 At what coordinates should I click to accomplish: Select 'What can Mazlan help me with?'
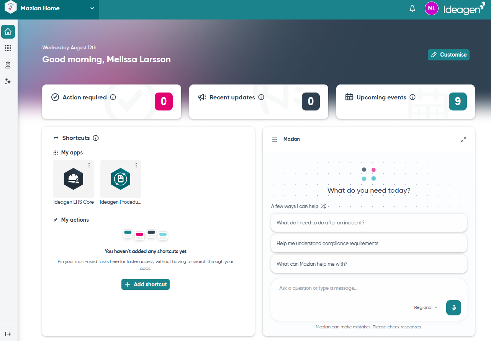[369, 264]
